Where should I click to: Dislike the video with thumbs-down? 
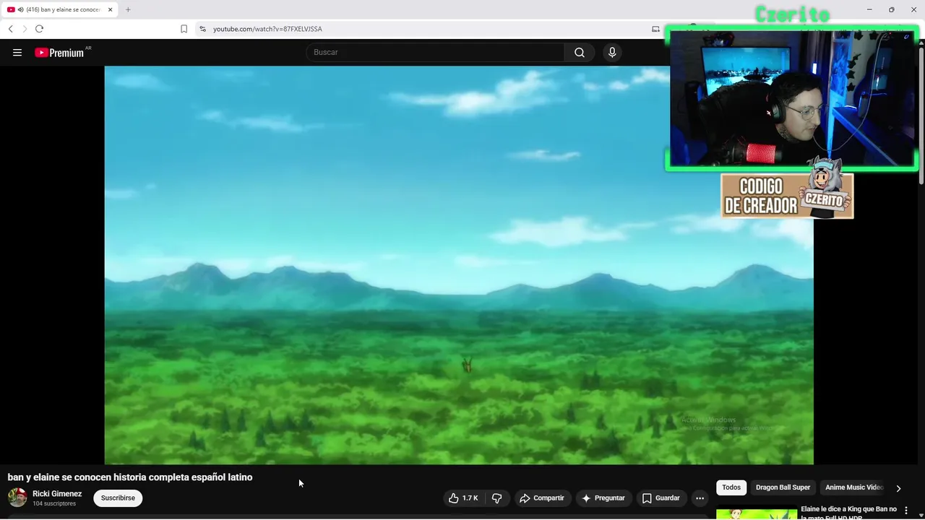click(x=497, y=498)
